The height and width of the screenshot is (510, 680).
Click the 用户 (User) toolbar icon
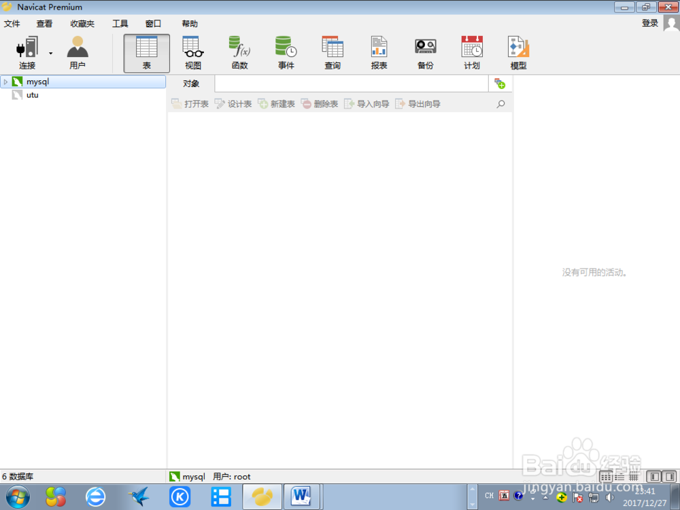pyautogui.click(x=78, y=53)
